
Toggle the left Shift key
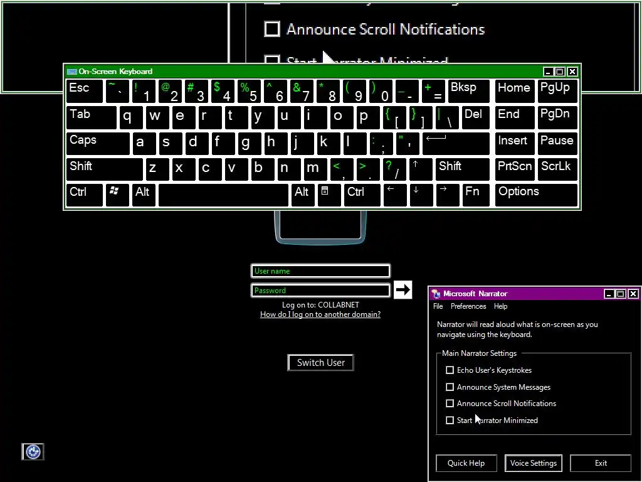pos(105,169)
